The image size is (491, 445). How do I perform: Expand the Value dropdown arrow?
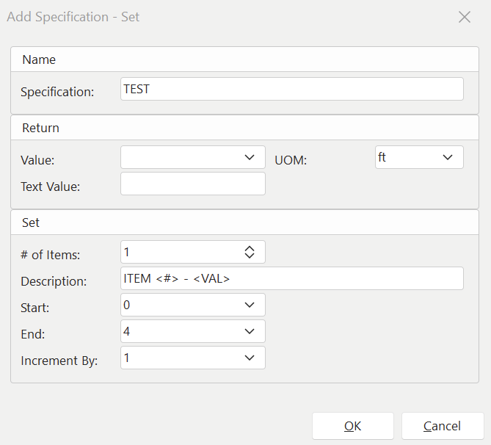tap(249, 157)
